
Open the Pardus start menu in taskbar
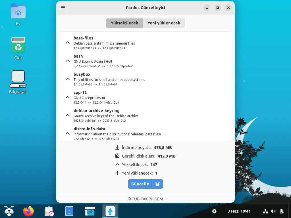pos(9,211)
